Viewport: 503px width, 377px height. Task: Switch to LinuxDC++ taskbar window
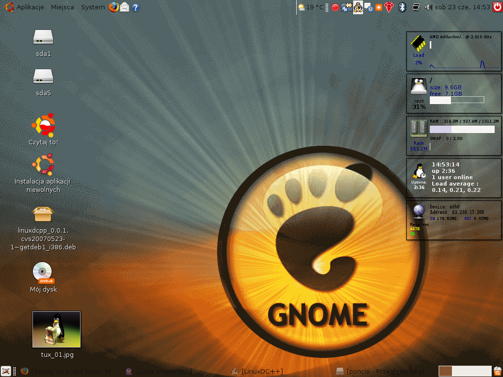[257, 371]
